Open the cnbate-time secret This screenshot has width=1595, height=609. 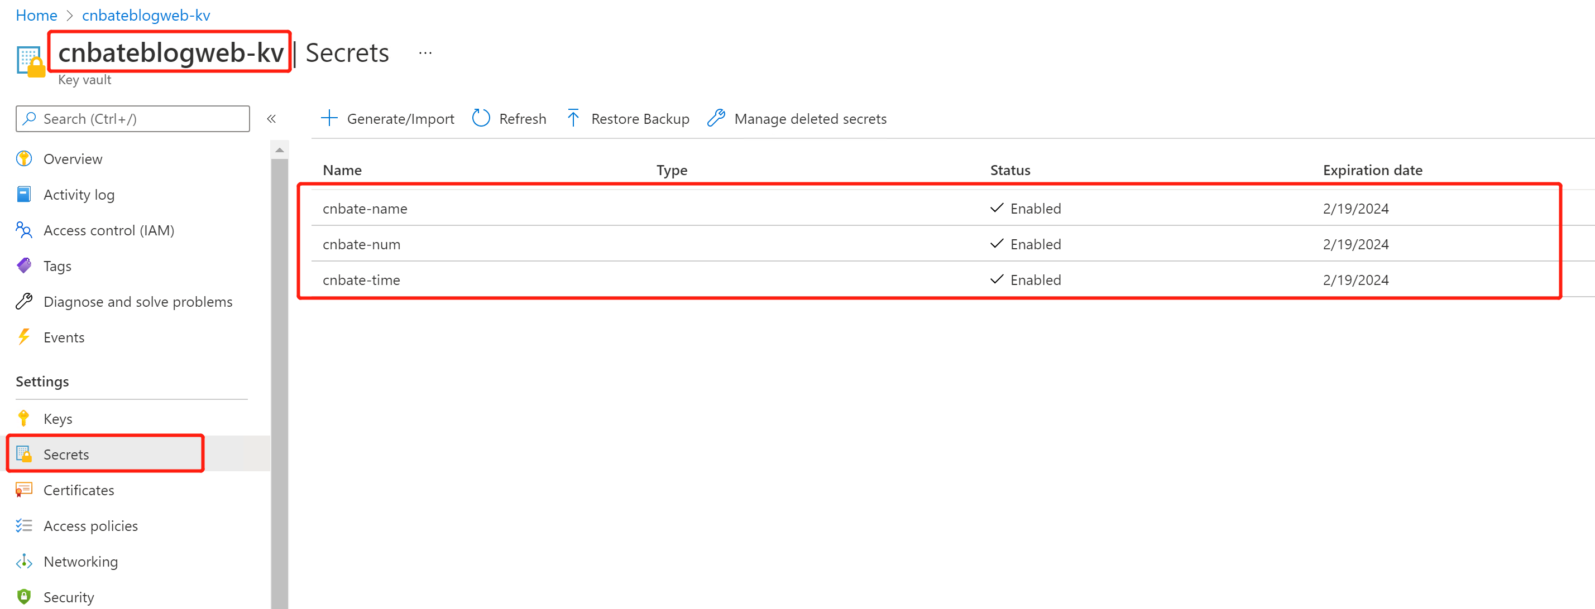361,280
